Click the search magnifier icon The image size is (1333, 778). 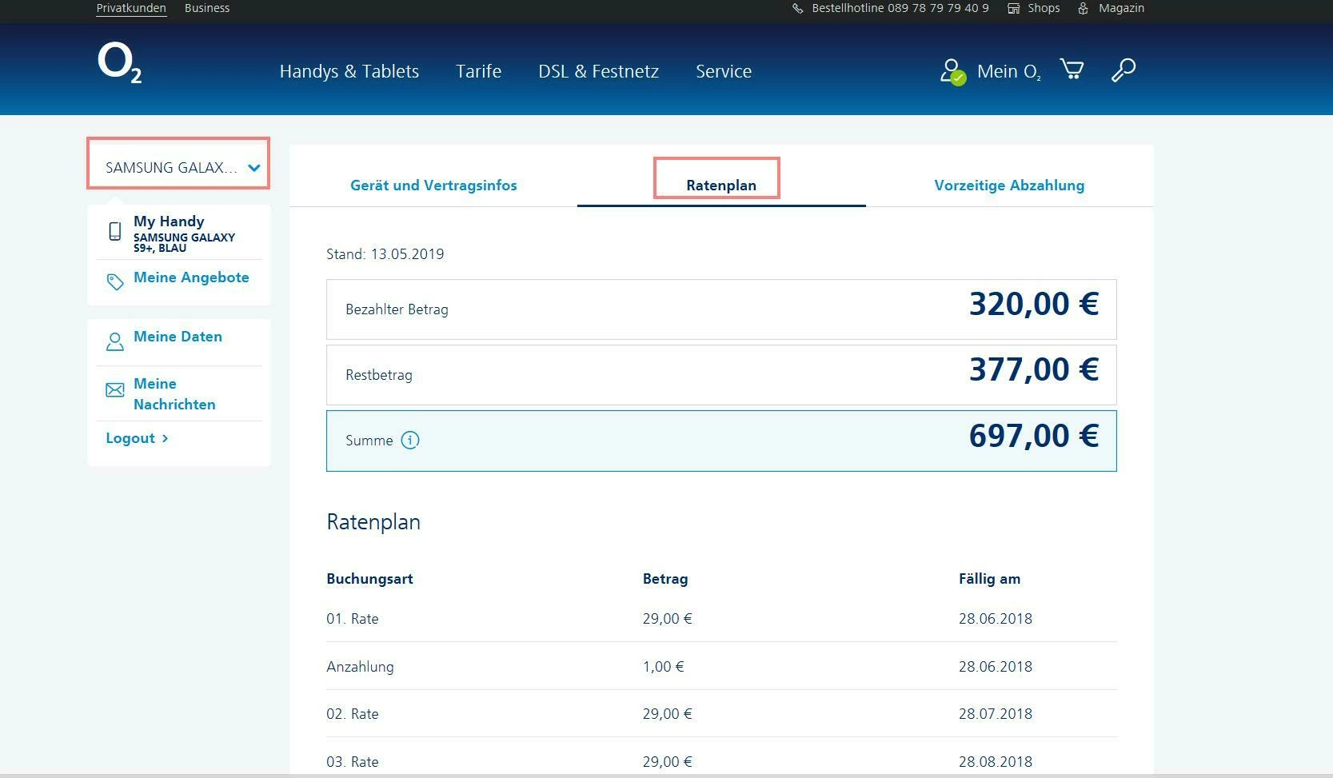point(1123,70)
